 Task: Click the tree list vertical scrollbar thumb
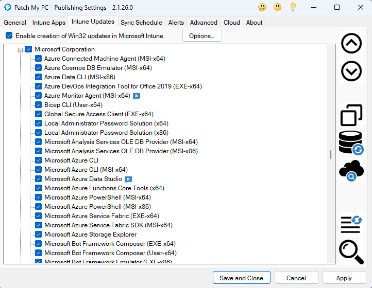point(331,154)
